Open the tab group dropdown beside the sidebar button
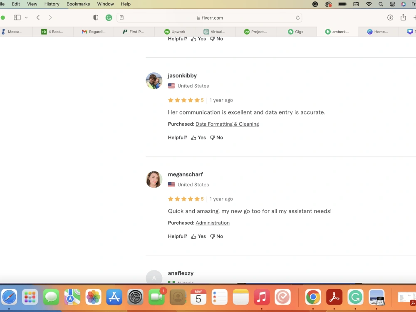 pos(25,17)
